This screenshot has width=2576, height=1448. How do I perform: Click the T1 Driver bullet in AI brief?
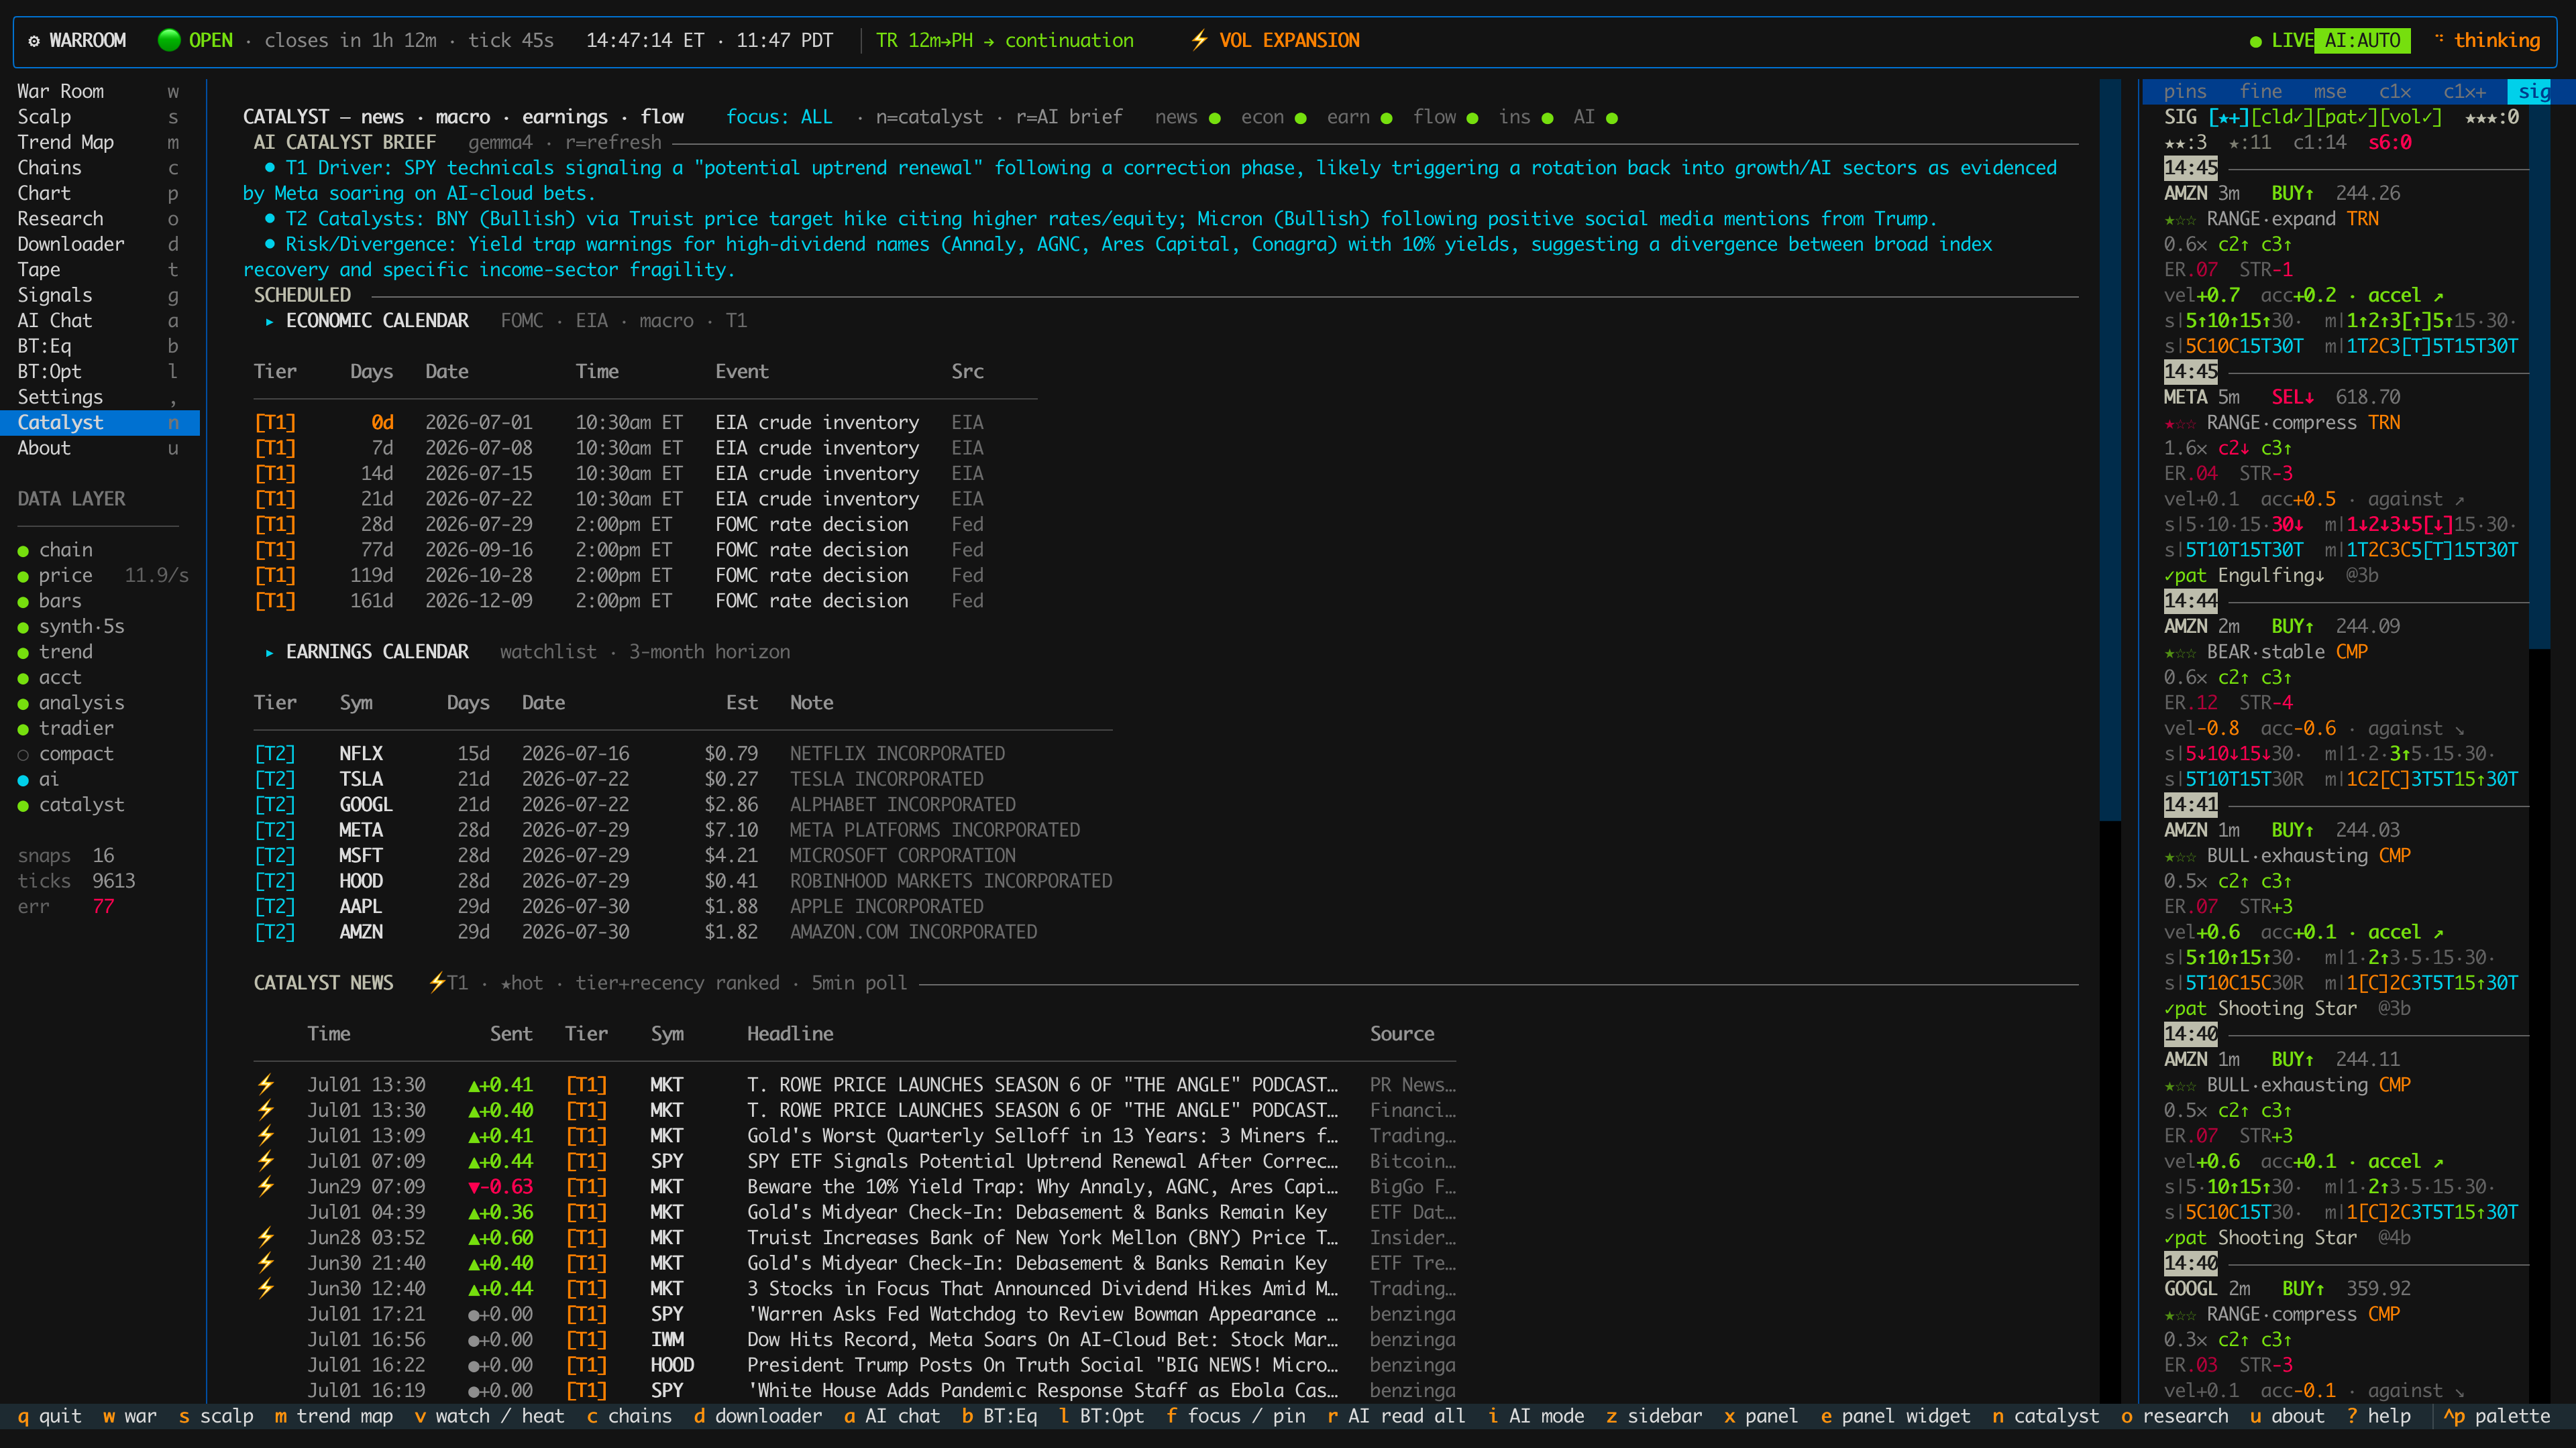click(x=270, y=168)
